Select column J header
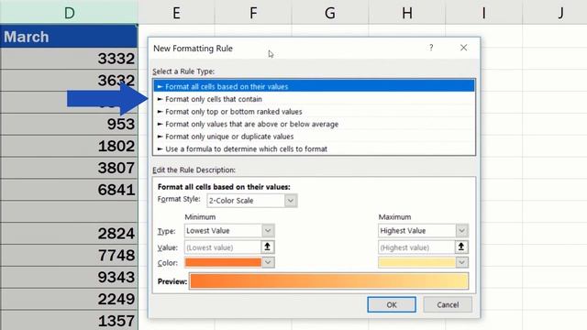This screenshot has height=330, width=587. tap(555, 13)
